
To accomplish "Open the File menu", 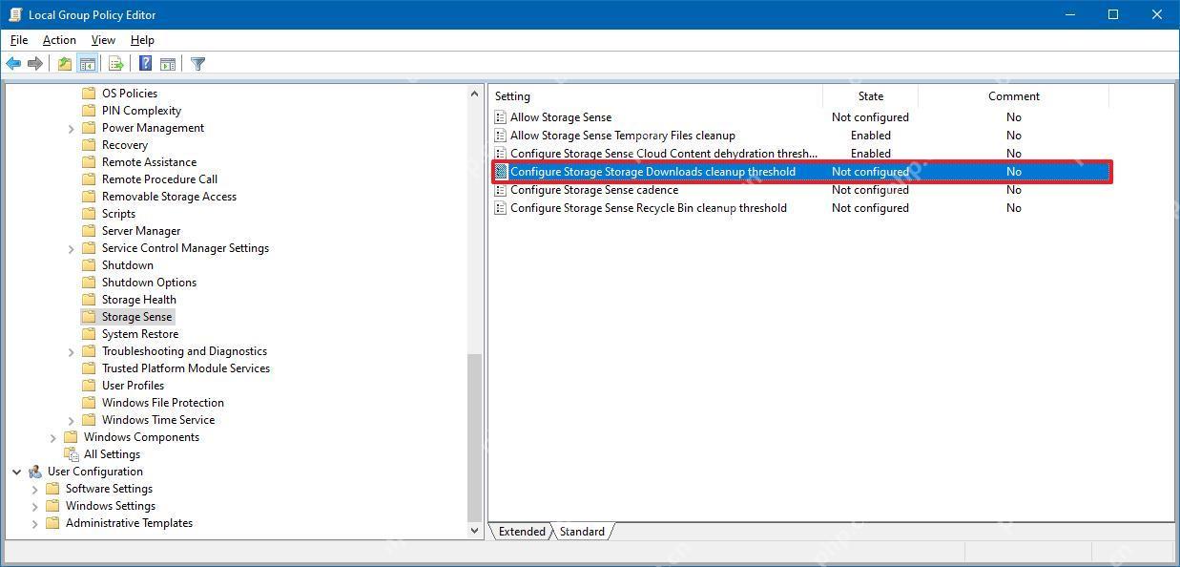I will 19,40.
